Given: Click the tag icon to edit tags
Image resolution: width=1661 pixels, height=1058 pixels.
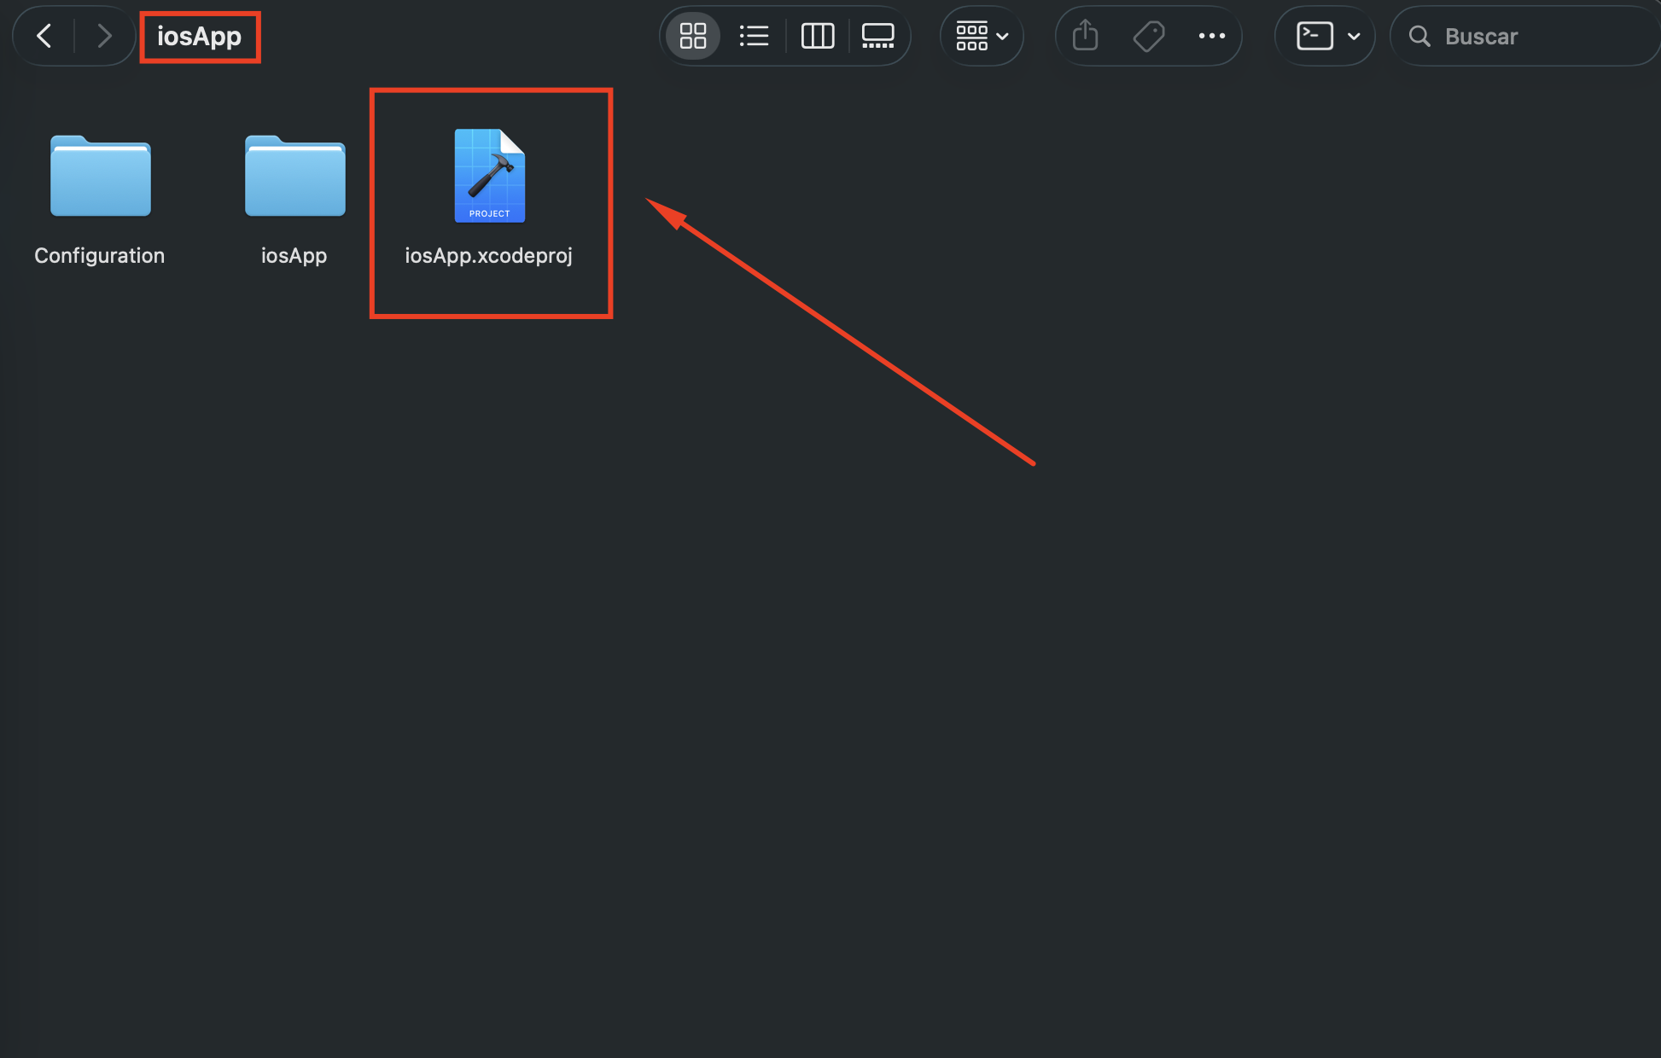Looking at the screenshot, I should [1148, 36].
